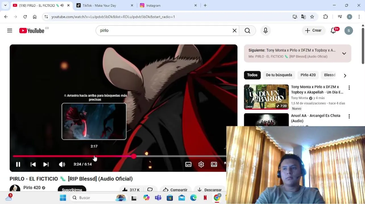Open the Crear menu
The image size is (365, 204).
[313, 31]
